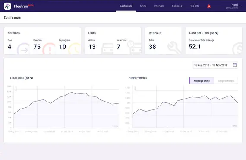This screenshot has width=246, height=160.
Task: Click the Intervals wrench icon
Action: tap(174, 48)
